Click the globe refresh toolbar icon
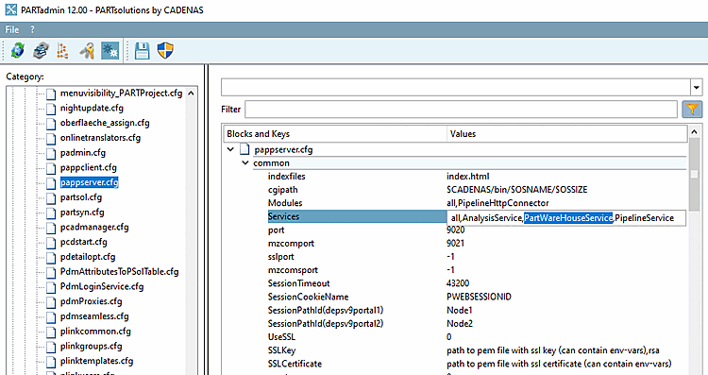The image size is (708, 375). [18, 50]
